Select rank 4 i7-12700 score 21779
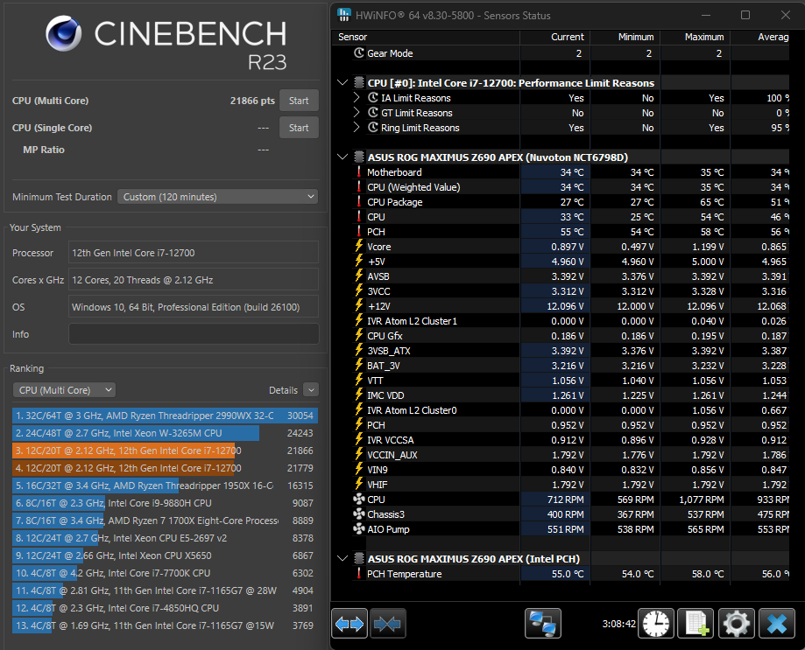This screenshot has width=805, height=650. point(165,468)
